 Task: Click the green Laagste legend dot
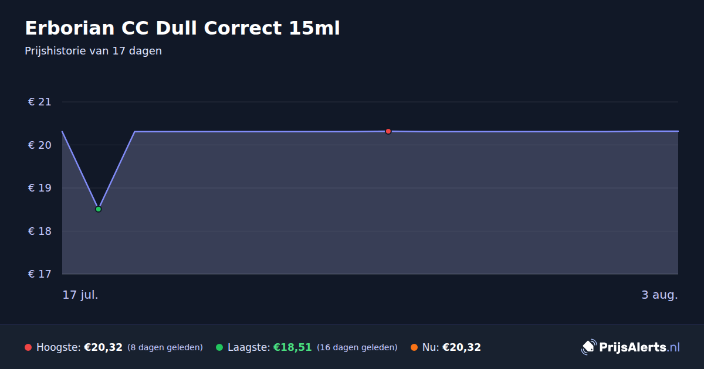point(219,347)
